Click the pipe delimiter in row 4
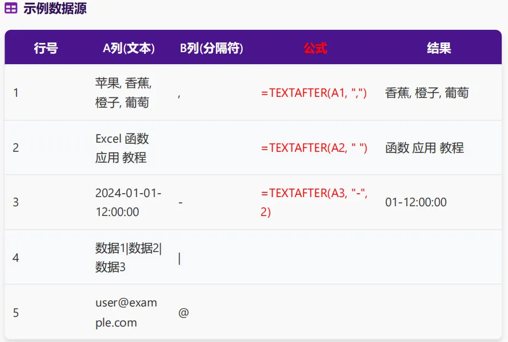This screenshot has width=508, height=342. [180, 258]
